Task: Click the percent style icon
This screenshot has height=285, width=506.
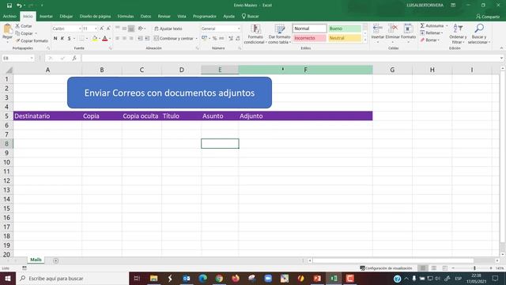Action: pyautogui.click(x=214, y=39)
